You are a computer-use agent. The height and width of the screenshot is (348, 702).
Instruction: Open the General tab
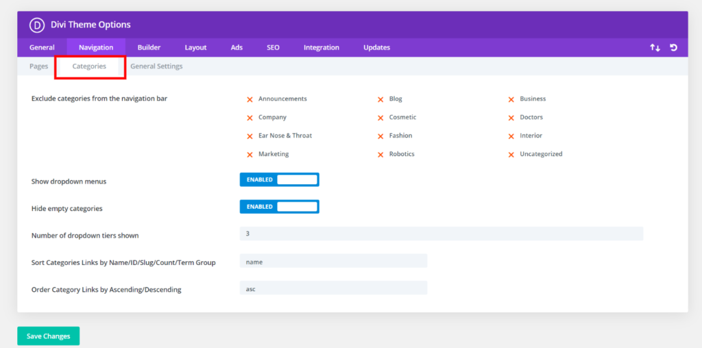pos(42,47)
